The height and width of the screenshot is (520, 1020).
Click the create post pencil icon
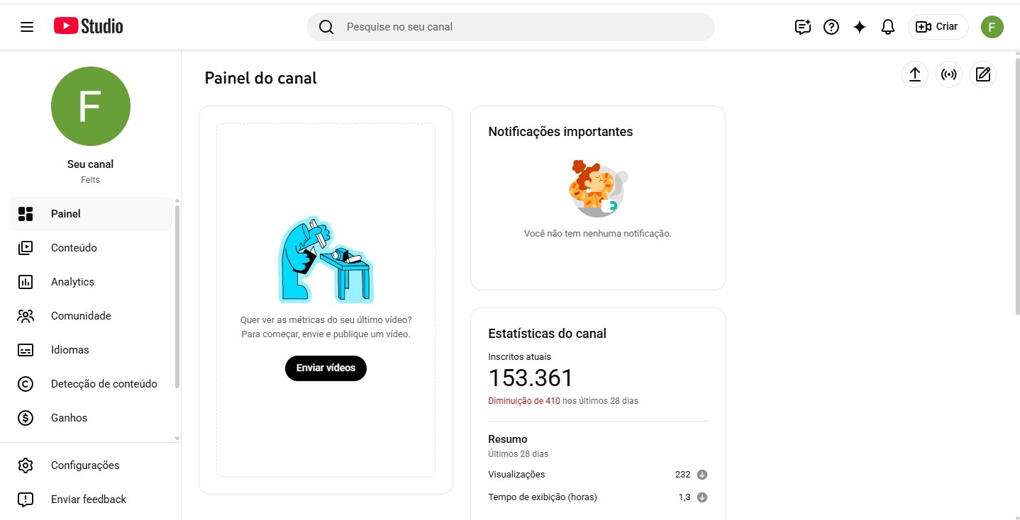pos(982,74)
